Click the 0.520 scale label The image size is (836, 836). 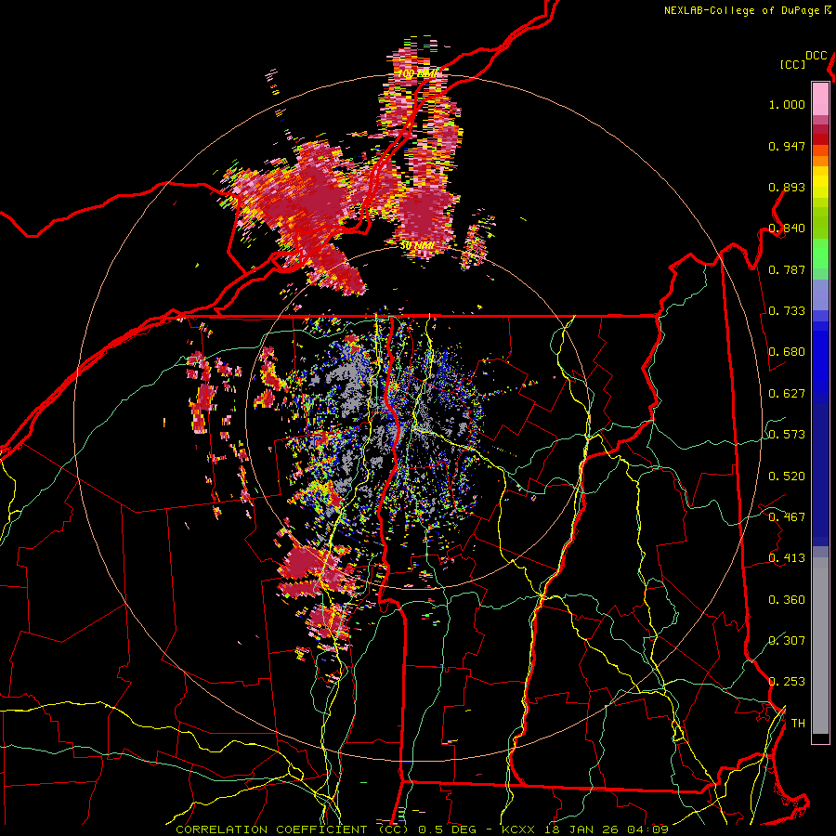787,477
